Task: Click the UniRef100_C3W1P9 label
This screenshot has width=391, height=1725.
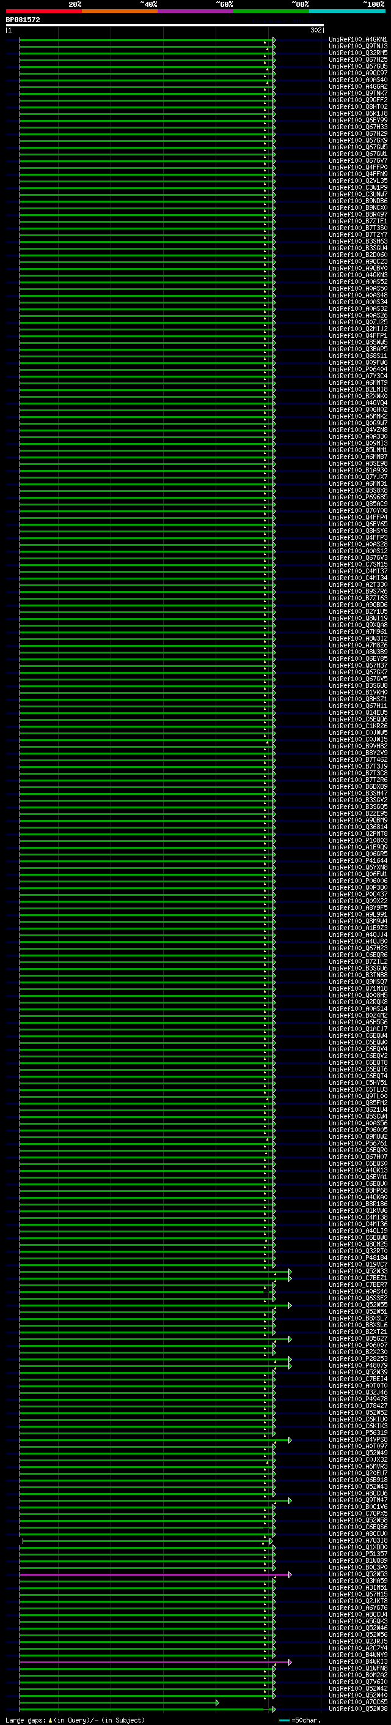Action: [x=358, y=187]
